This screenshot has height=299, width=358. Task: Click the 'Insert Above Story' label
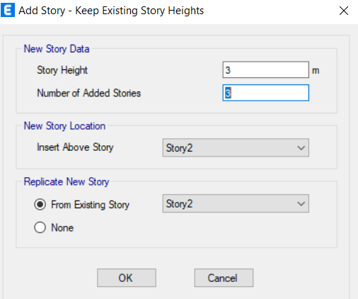coord(75,147)
